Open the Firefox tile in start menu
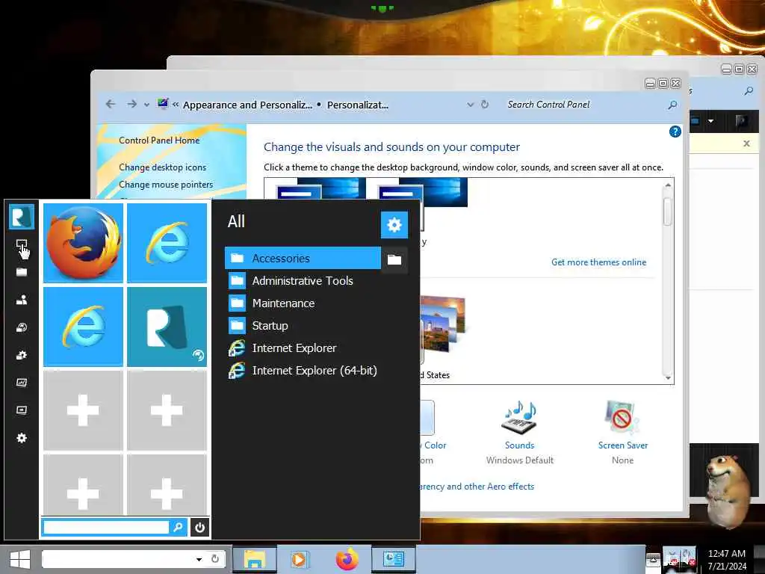This screenshot has width=765, height=574. click(84, 243)
